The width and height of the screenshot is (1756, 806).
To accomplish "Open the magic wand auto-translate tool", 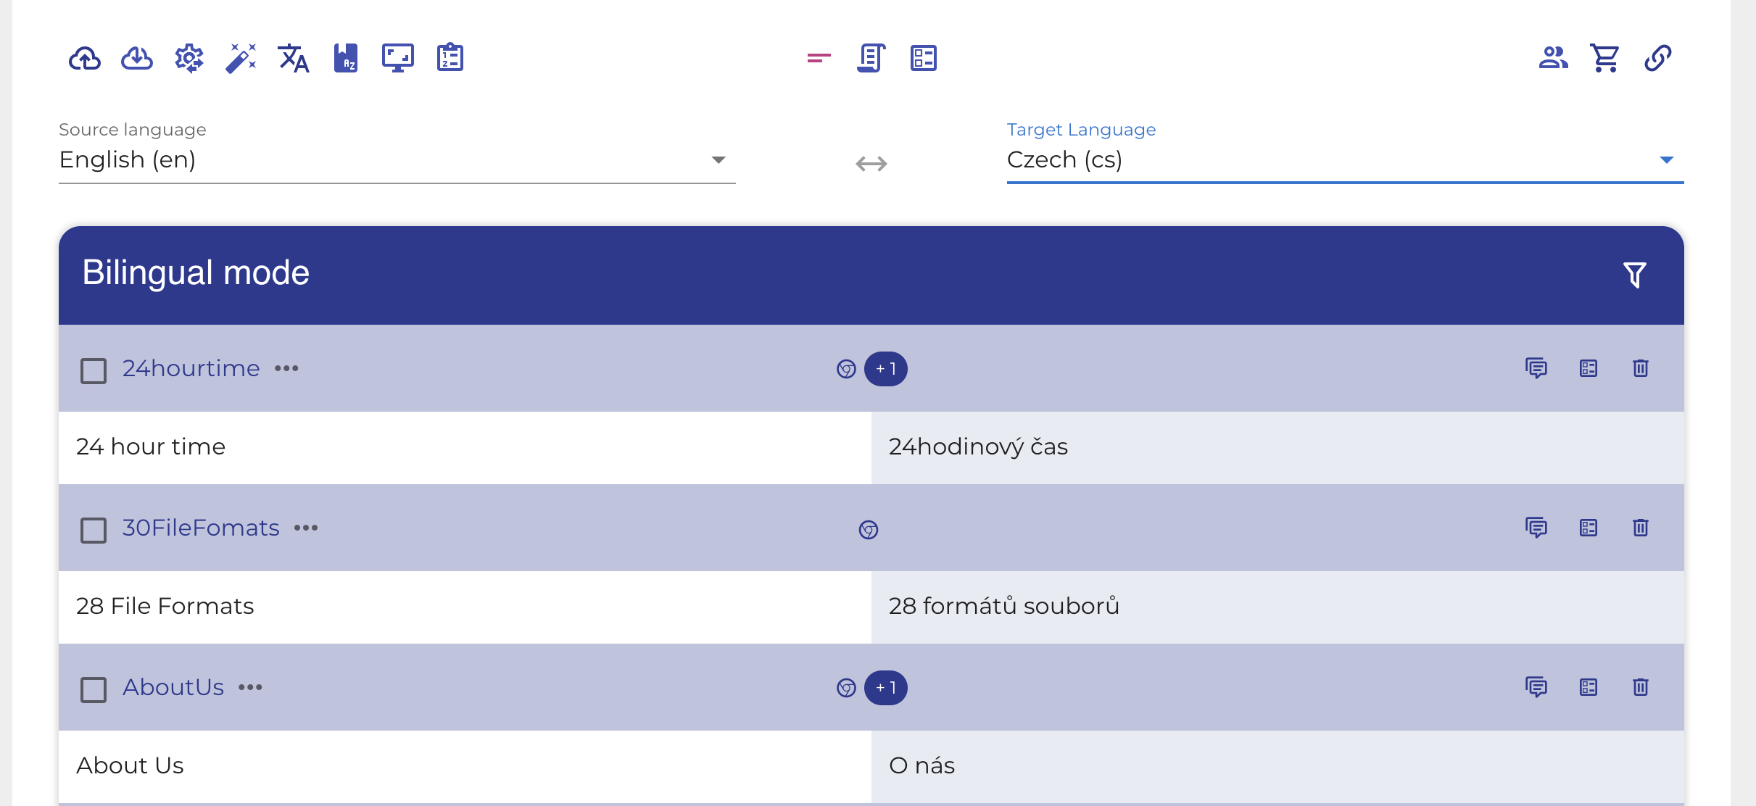I will pos(241,58).
